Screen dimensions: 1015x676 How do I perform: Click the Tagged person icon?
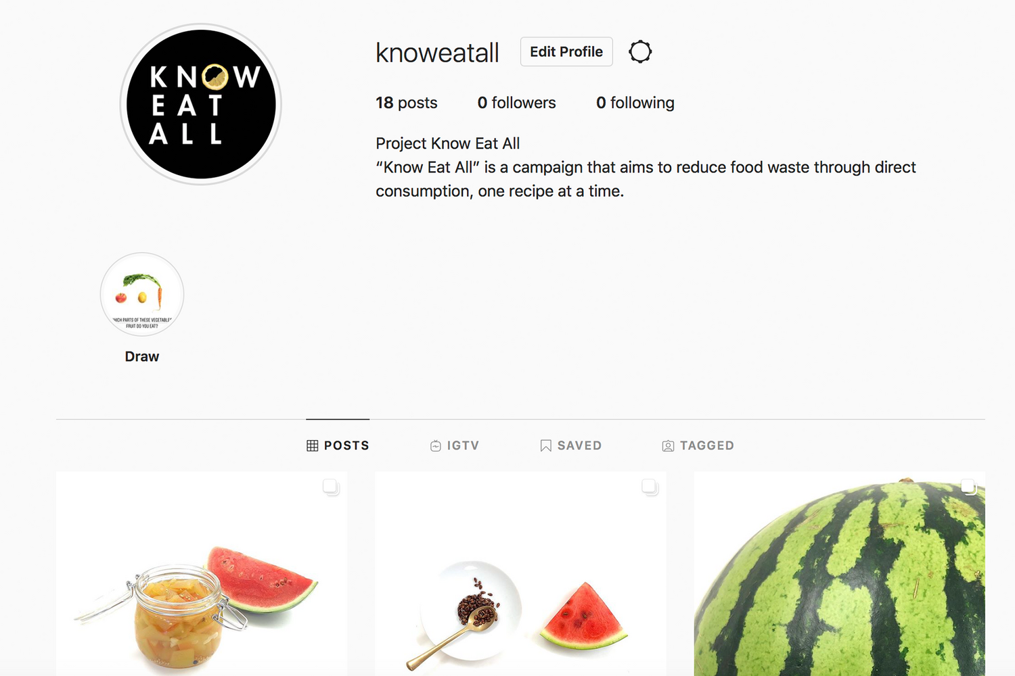point(668,445)
